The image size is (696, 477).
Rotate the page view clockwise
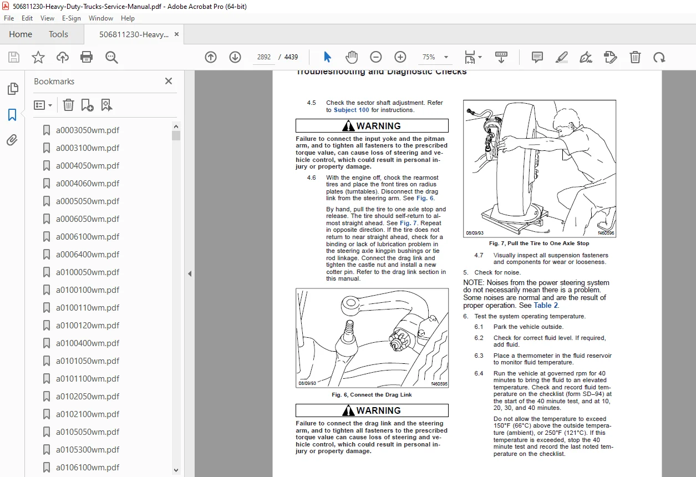(x=659, y=57)
